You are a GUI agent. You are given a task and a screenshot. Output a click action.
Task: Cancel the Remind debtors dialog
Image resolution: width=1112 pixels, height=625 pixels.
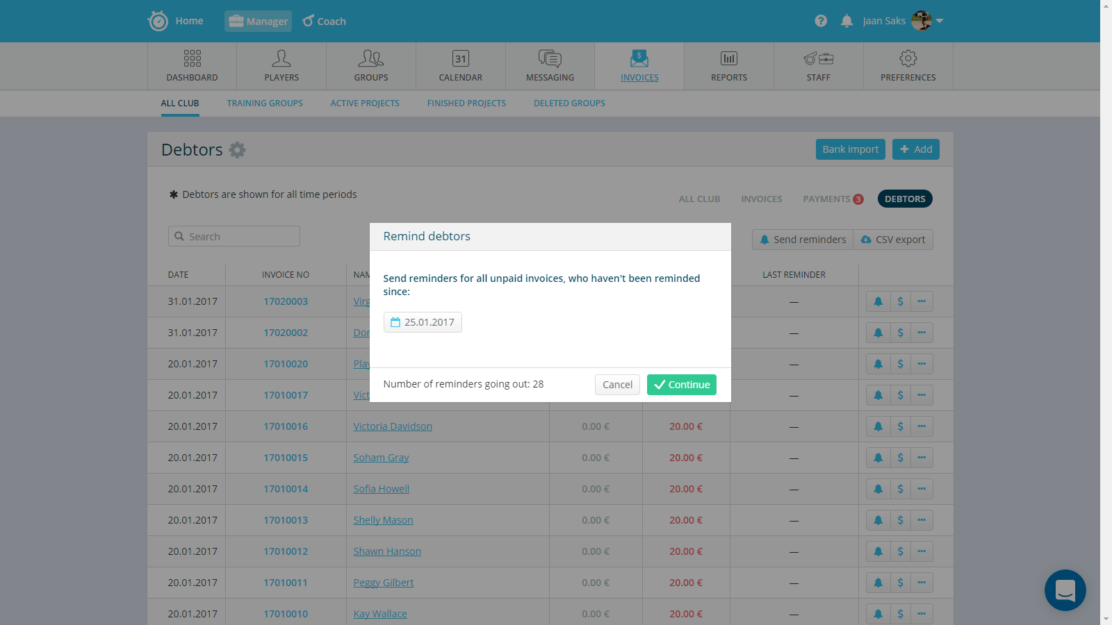pyautogui.click(x=617, y=385)
